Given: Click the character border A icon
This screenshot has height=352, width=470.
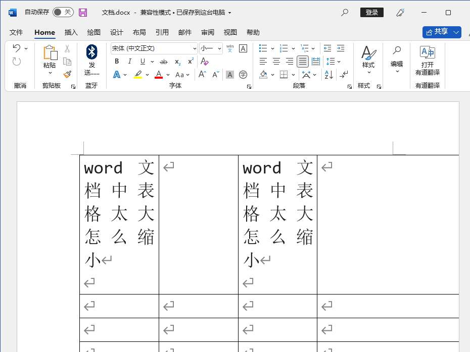Looking at the screenshot, I should (243, 48).
